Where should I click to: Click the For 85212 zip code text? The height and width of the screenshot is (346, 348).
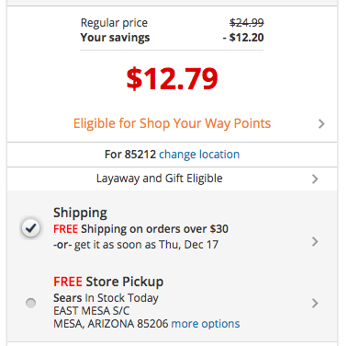pos(130,155)
